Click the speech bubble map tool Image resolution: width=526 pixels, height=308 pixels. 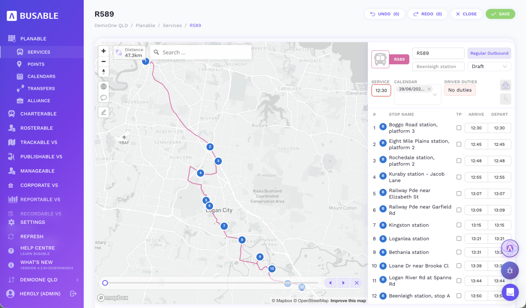pos(103,98)
